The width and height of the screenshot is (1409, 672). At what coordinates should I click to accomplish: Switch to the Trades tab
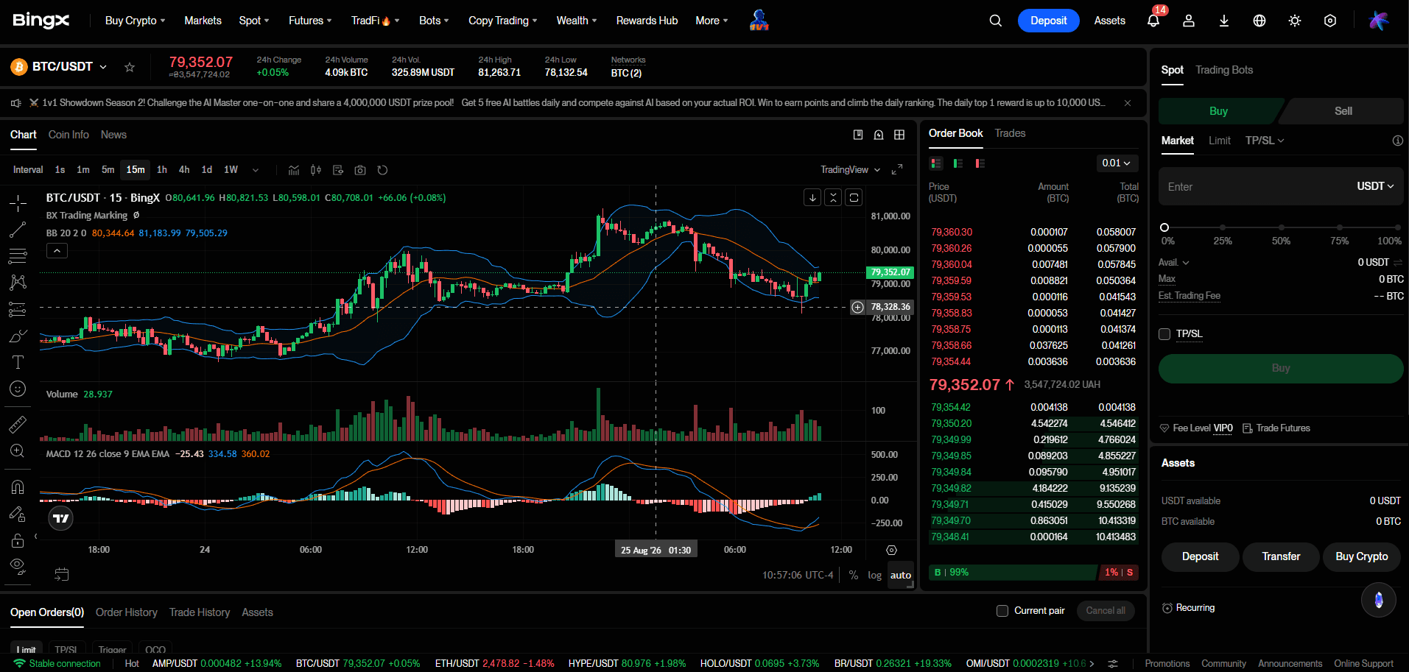click(1010, 133)
